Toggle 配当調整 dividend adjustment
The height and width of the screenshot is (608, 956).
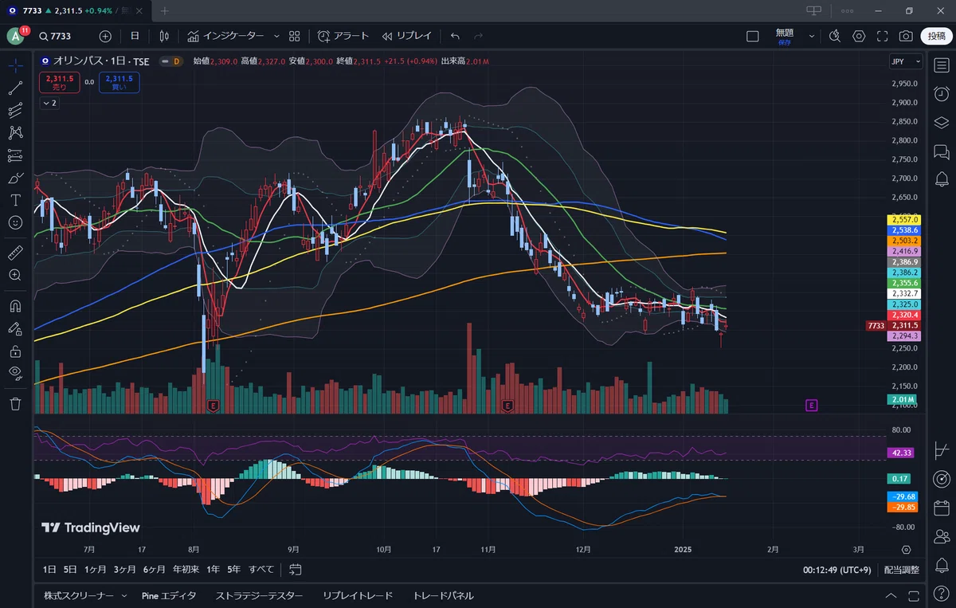point(901,570)
